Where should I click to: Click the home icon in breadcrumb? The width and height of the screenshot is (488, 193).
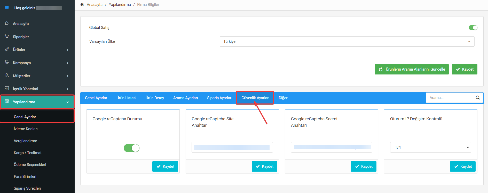coord(82,4)
